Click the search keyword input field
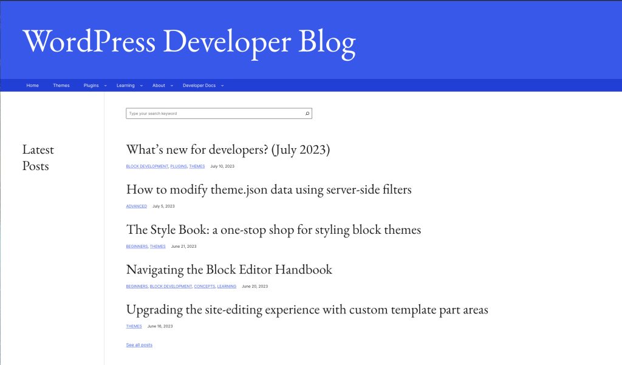The width and height of the screenshot is (622, 365). [214, 114]
